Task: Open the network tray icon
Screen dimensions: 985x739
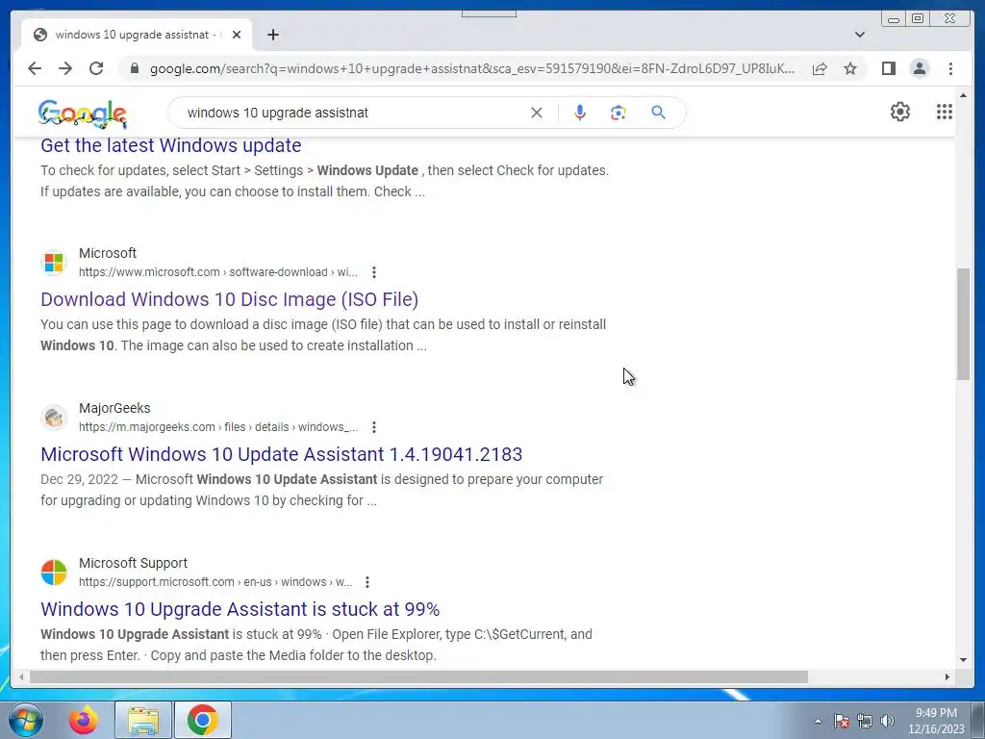Action: 865,721
